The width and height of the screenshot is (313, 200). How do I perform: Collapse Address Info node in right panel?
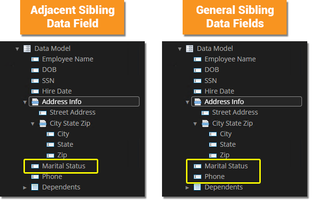point(187,102)
